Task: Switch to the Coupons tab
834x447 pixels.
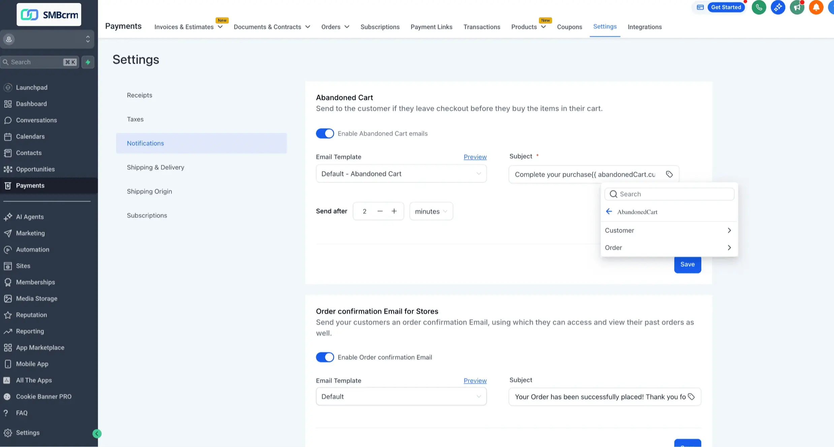Action: [569, 27]
